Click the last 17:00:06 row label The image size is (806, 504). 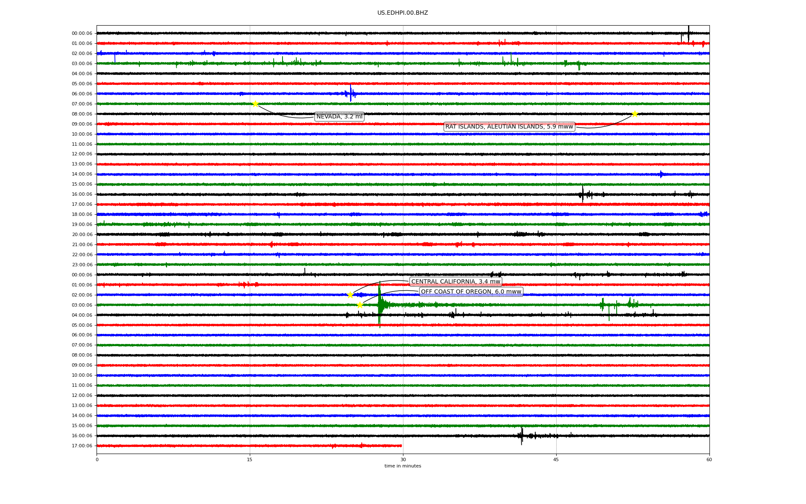(x=82, y=446)
